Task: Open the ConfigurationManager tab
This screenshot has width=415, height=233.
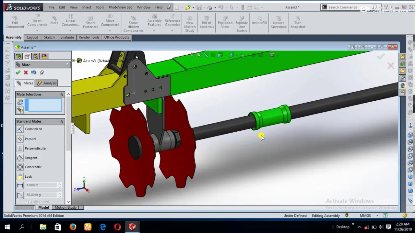Action: [35, 56]
